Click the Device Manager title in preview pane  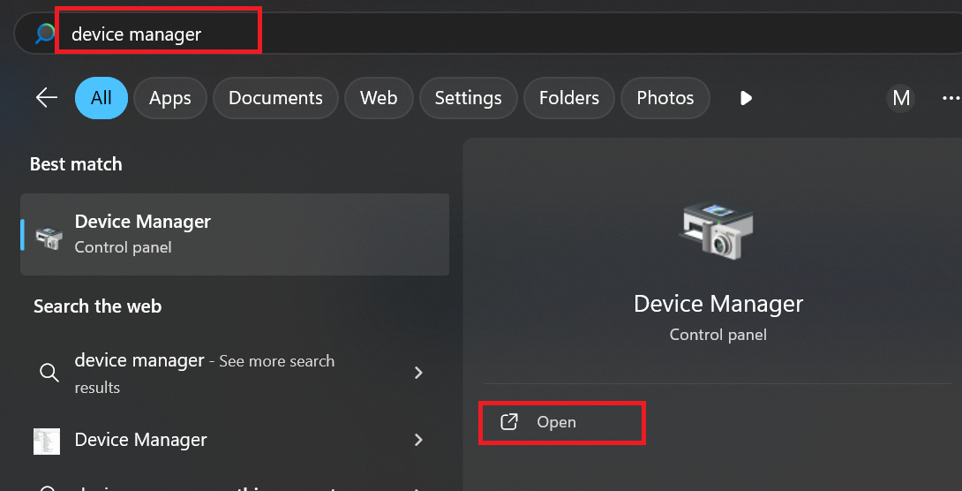click(x=718, y=304)
